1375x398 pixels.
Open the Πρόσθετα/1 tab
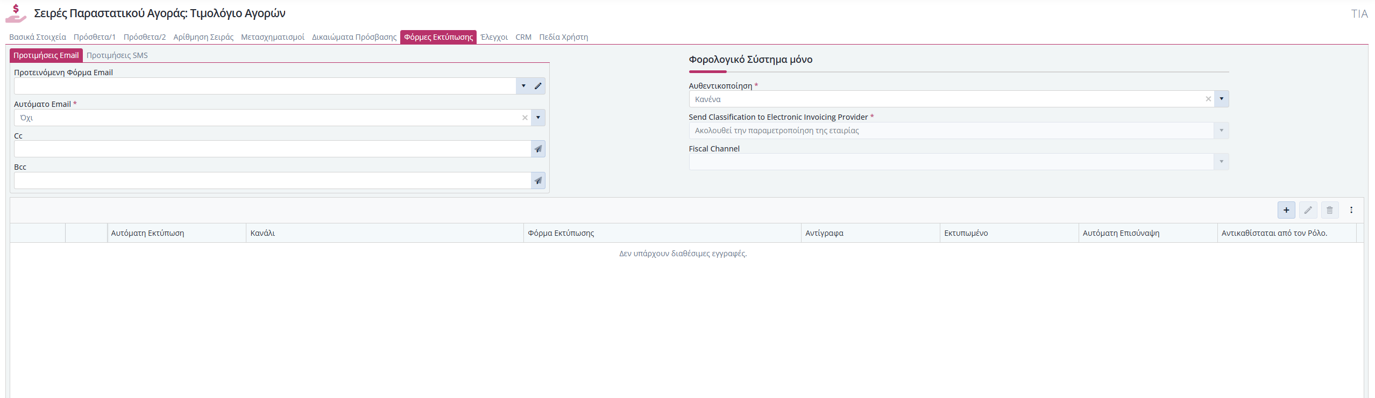(x=95, y=37)
